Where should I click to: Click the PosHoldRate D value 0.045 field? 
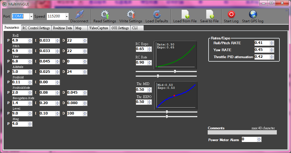(x=75, y=93)
